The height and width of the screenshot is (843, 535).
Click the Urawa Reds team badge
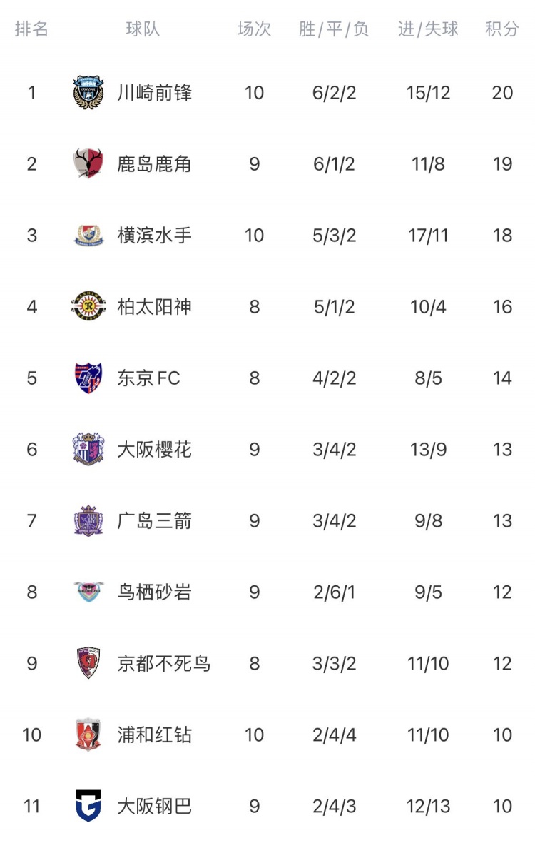click(88, 735)
